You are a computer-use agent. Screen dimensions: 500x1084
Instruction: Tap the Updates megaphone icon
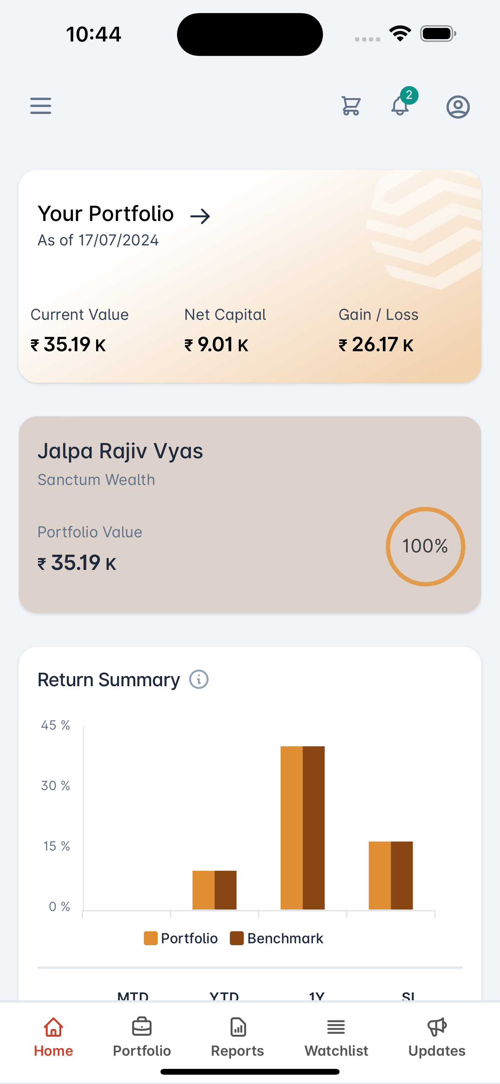tap(437, 1027)
